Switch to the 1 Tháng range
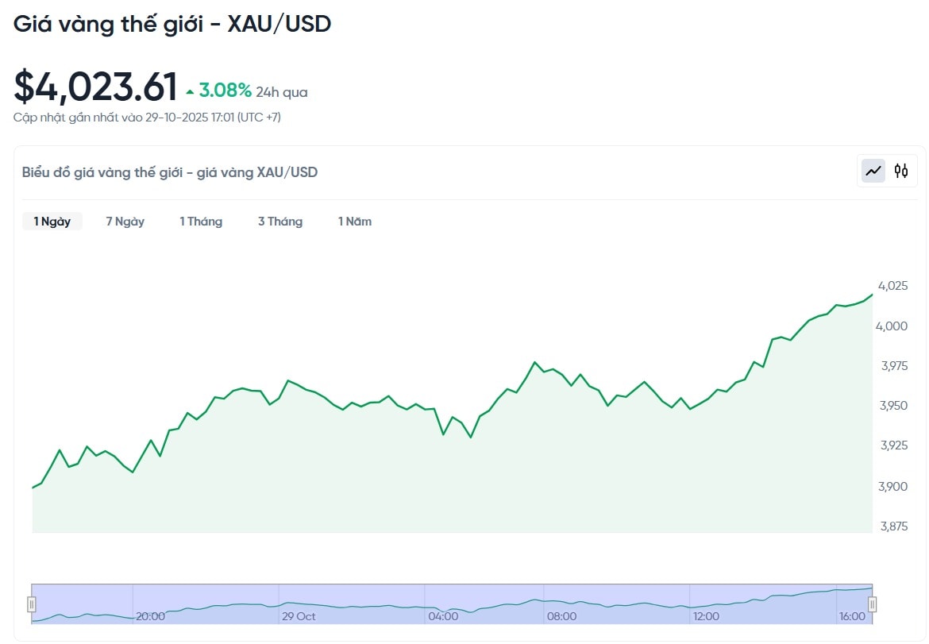Screen dimensions: 929x644 [201, 222]
